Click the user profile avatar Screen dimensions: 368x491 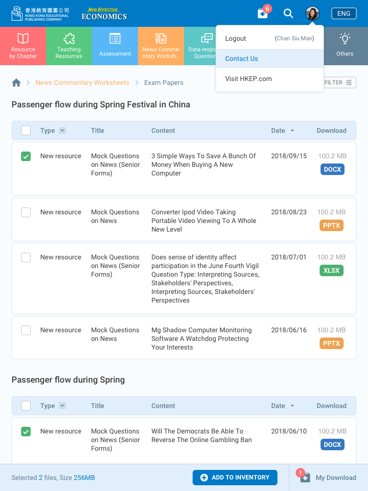click(x=312, y=13)
